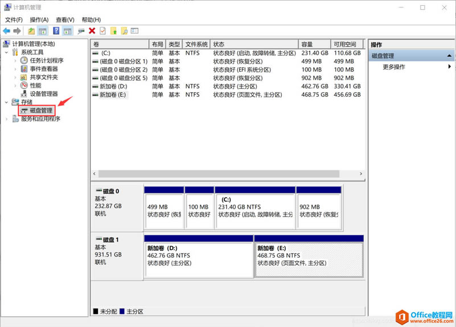Open Help with the blue question mark icon
This screenshot has height=327, width=456.
pos(56,31)
